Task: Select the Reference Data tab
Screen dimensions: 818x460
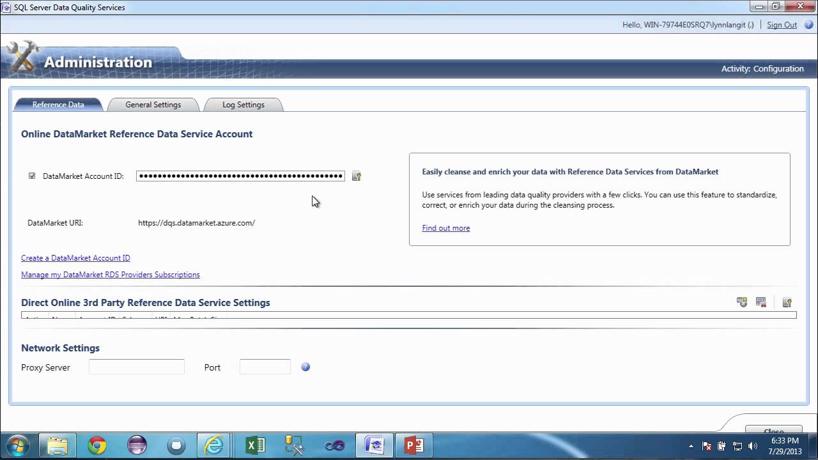Action: coord(58,105)
